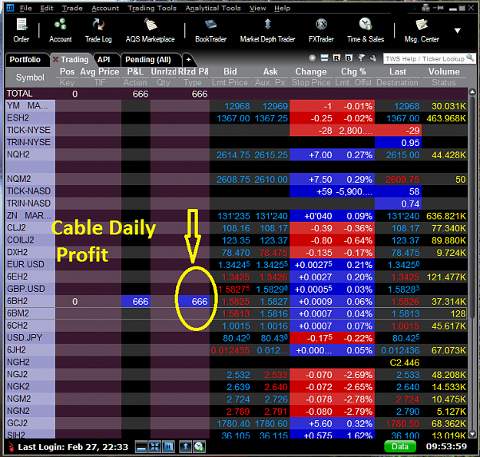The height and width of the screenshot is (457, 480).
Task: Click the four-arrows fit icon in status bar
Action: coord(154,447)
